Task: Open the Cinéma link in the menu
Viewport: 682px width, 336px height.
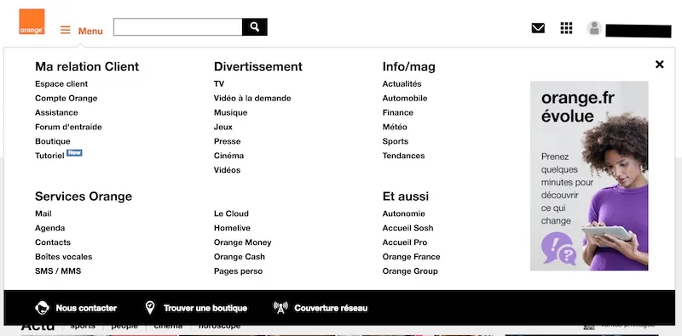Action: click(x=228, y=156)
